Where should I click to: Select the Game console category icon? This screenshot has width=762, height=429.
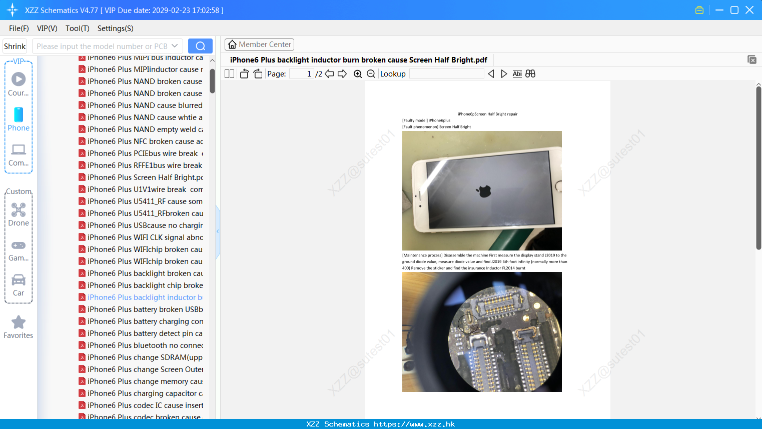[19, 250]
